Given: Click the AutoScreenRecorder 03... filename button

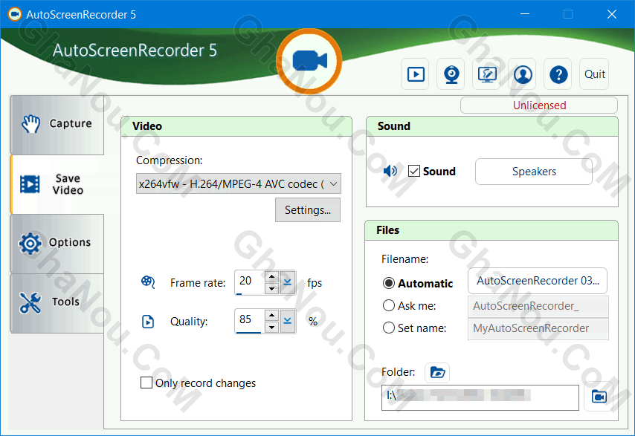Looking at the screenshot, I should (538, 281).
